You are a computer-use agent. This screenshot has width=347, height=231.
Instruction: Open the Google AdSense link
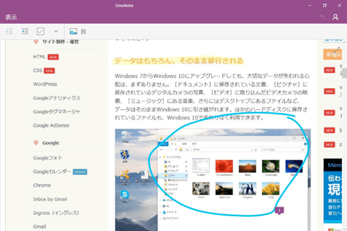[51, 125]
